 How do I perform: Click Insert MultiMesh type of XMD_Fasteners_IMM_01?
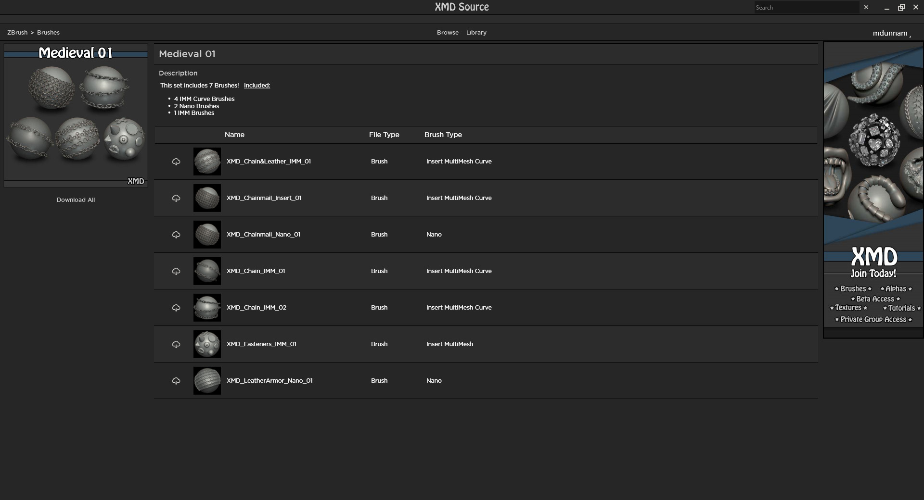[449, 344]
